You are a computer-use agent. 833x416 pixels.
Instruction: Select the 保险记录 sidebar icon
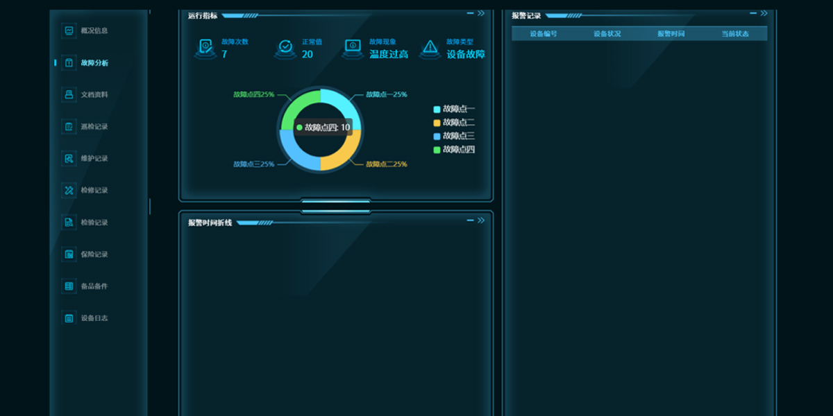(69, 254)
